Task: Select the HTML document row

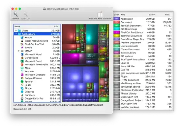Action: [143, 80]
